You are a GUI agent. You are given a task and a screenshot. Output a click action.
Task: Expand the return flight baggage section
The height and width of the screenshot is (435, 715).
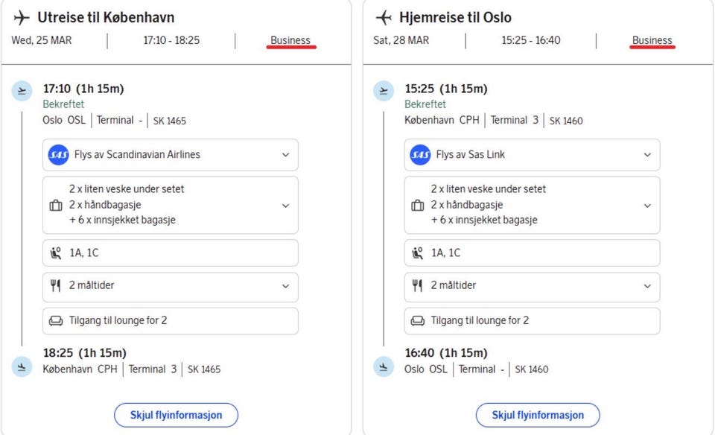(x=647, y=206)
